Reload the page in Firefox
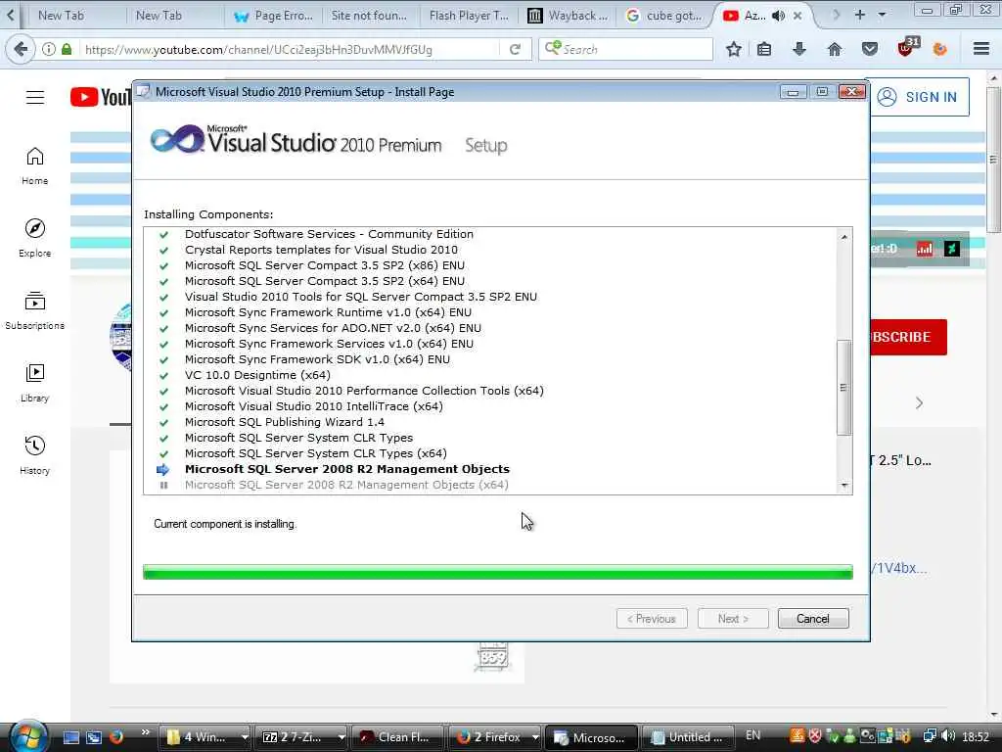Screen dimensions: 1002x752 pyautogui.click(x=515, y=49)
